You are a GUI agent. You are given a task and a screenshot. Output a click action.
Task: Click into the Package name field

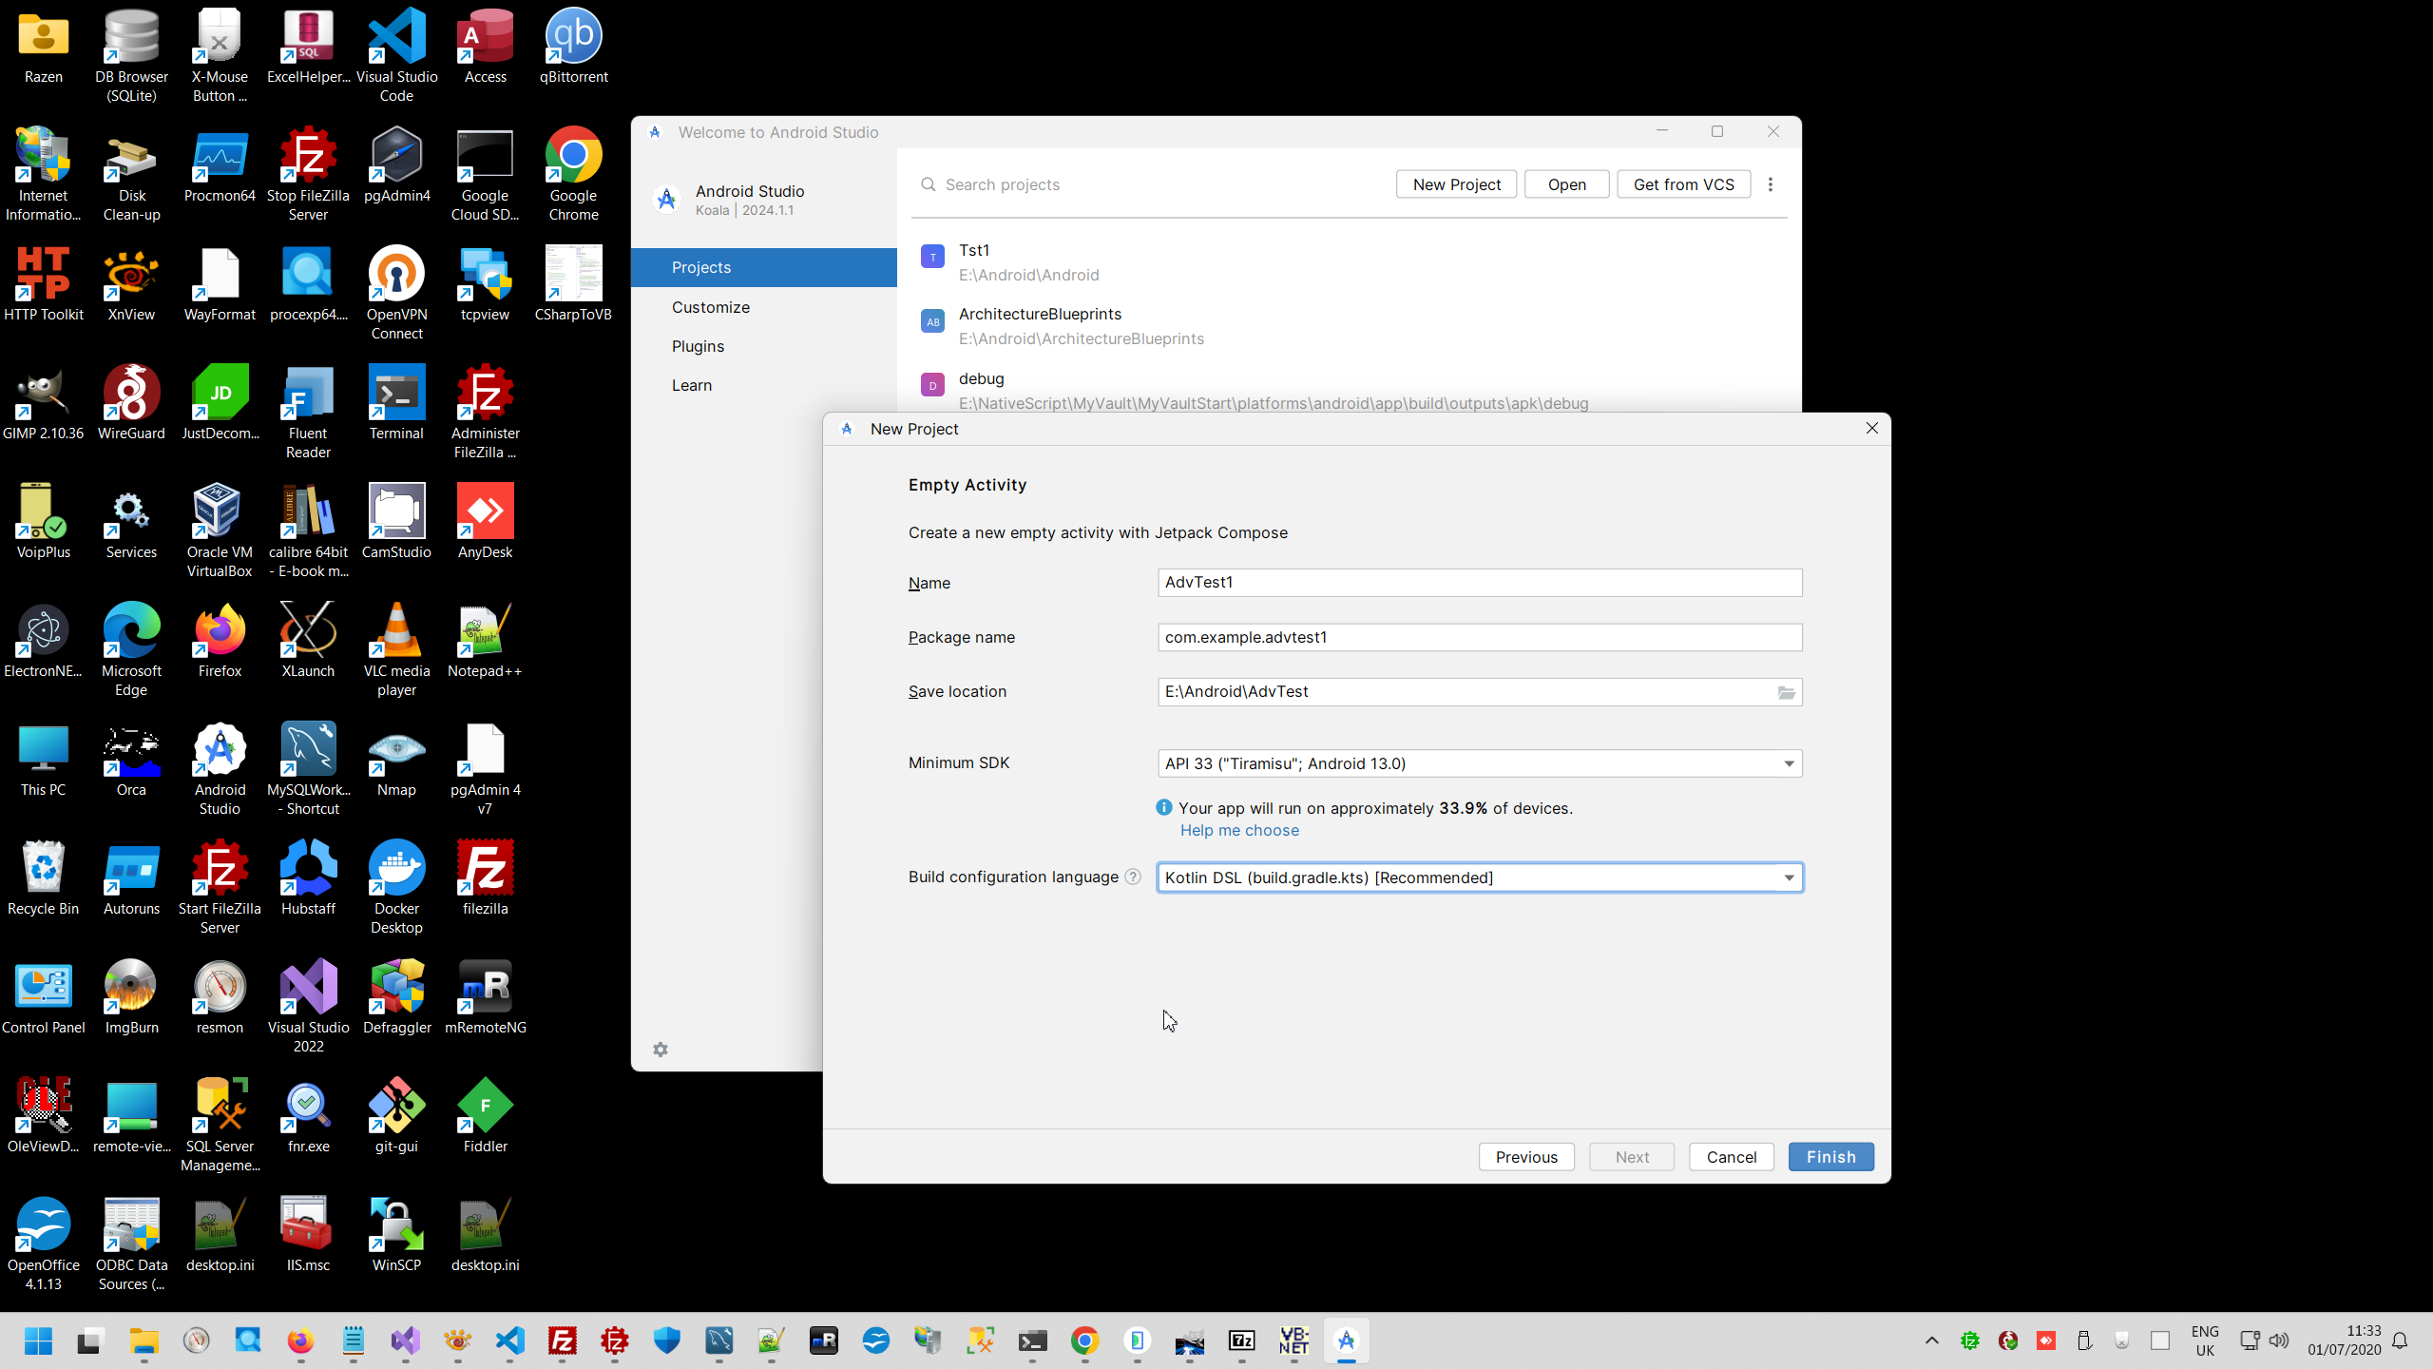[1479, 637]
